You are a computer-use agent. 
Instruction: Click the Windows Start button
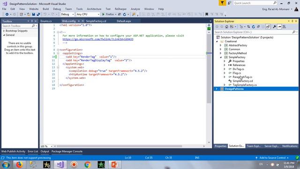[x=6, y=165]
